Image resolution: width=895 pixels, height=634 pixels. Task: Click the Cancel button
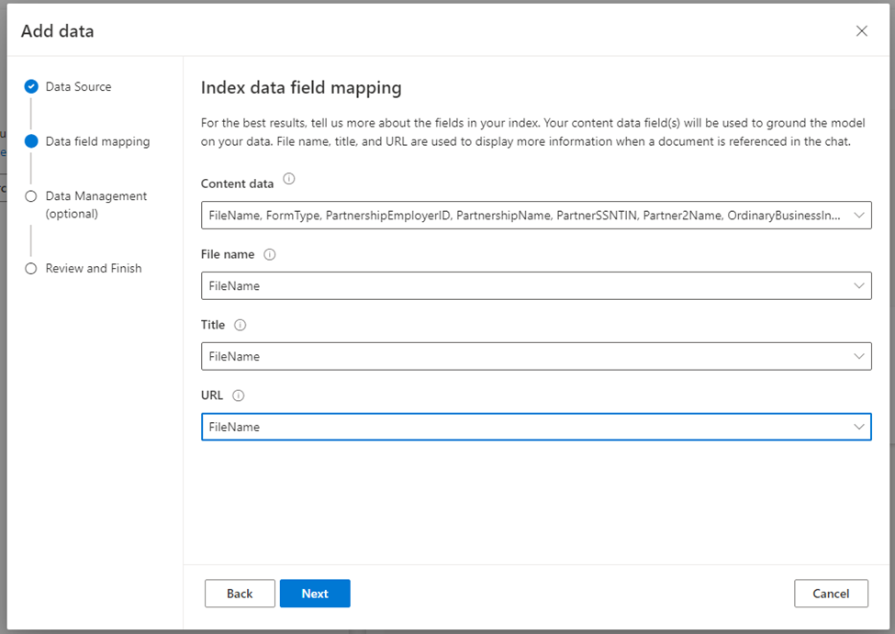coord(831,594)
